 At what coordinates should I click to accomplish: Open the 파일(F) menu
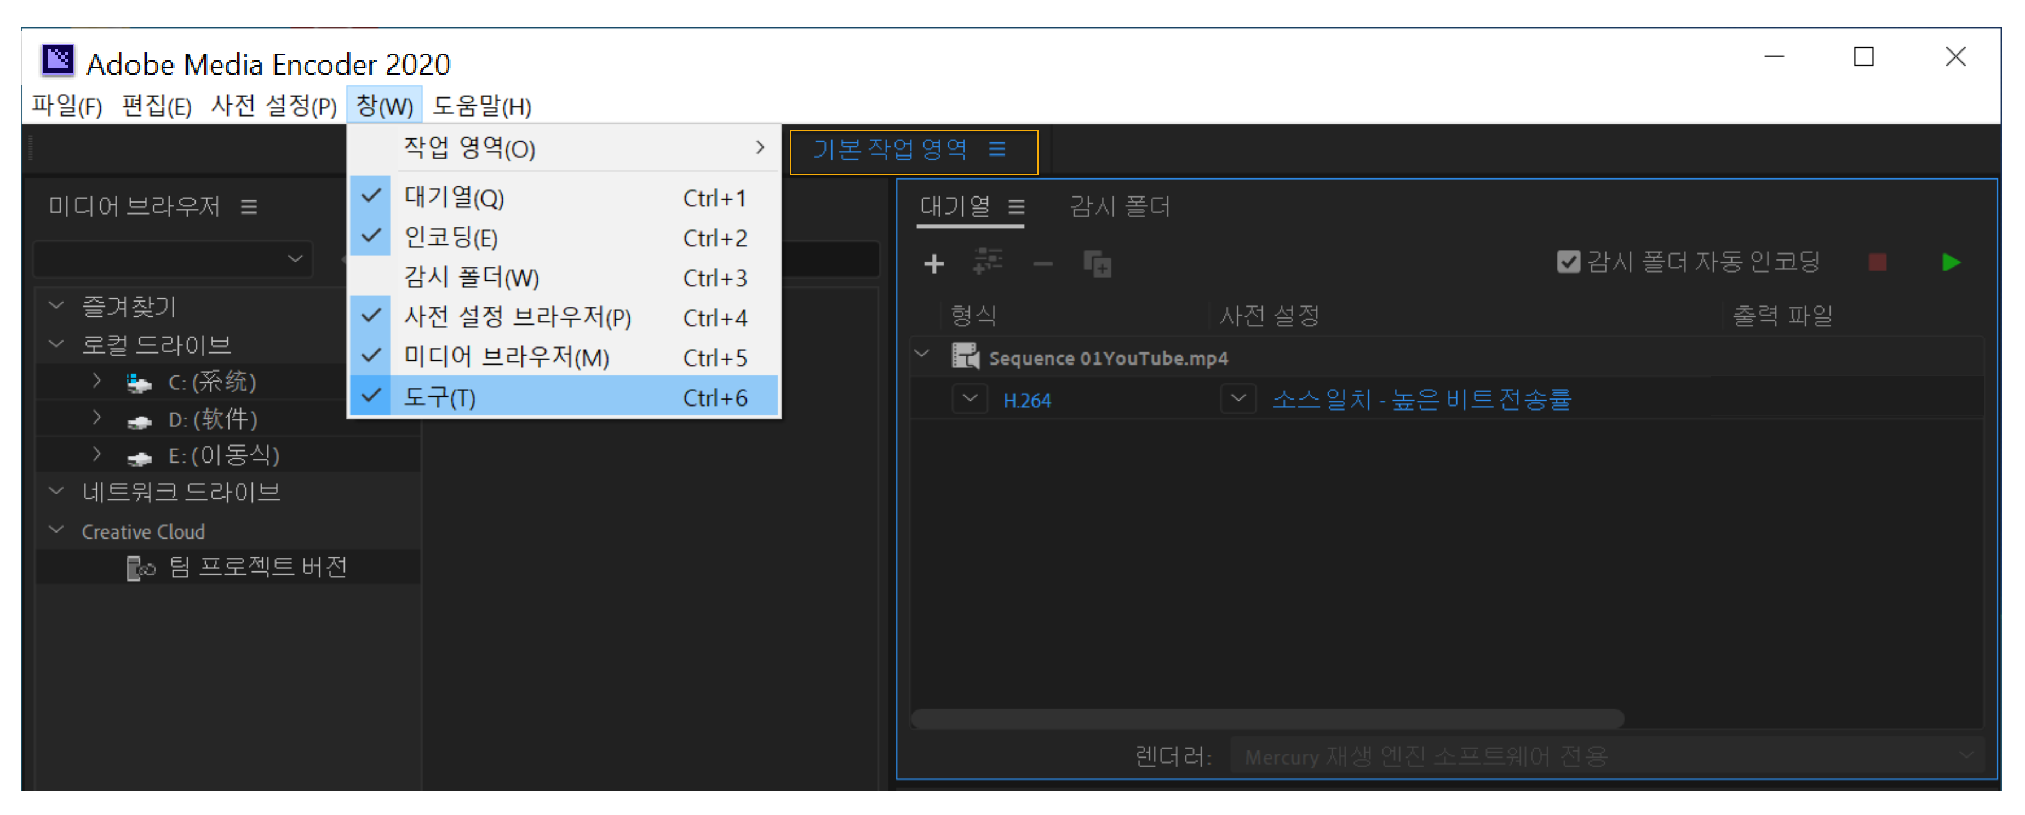click(x=66, y=106)
